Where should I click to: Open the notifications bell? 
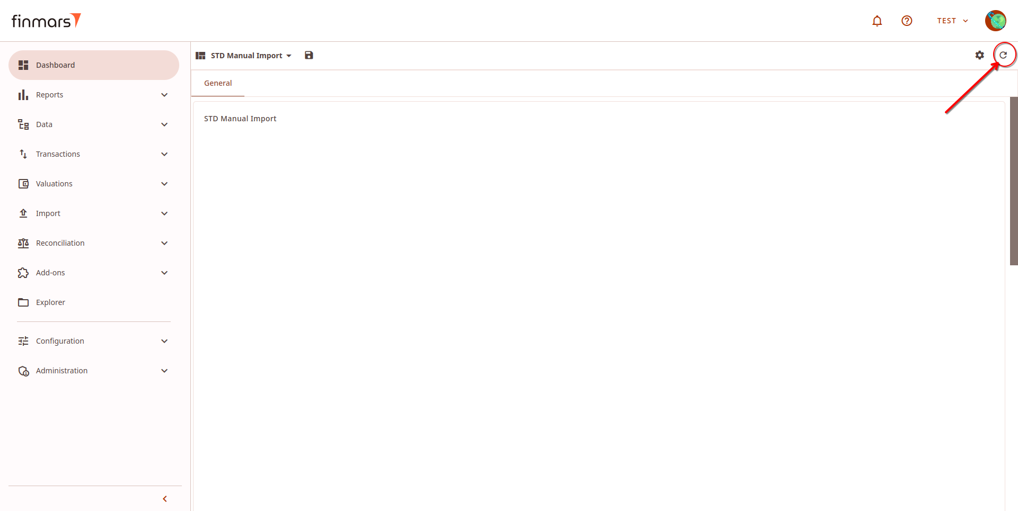pos(877,21)
